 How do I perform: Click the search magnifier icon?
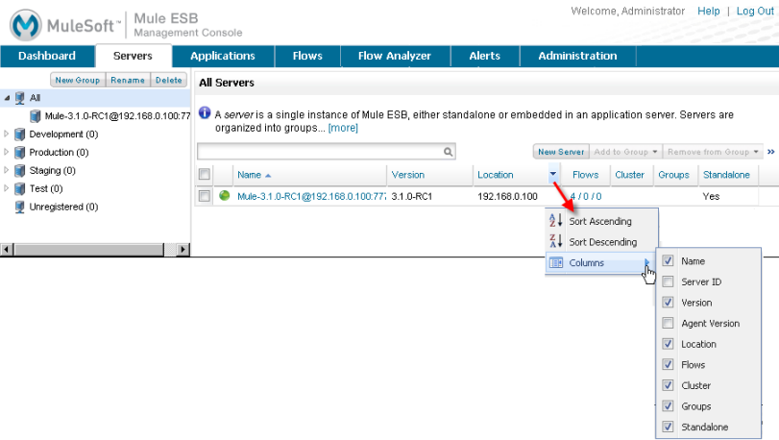click(x=449, y=152)
